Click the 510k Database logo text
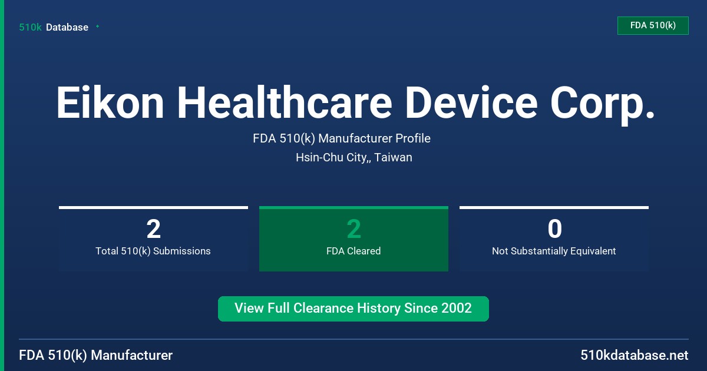The height and width of the screenshot is (371, 707). coord(54,27)
